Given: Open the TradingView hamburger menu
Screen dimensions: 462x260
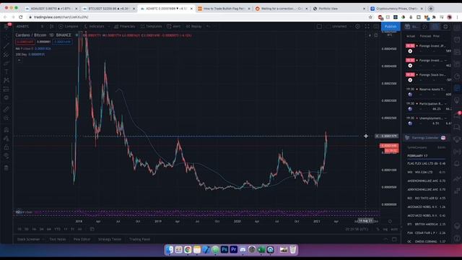Looking at the screenshot, I should pyautogui.click(x=6, y=27).
